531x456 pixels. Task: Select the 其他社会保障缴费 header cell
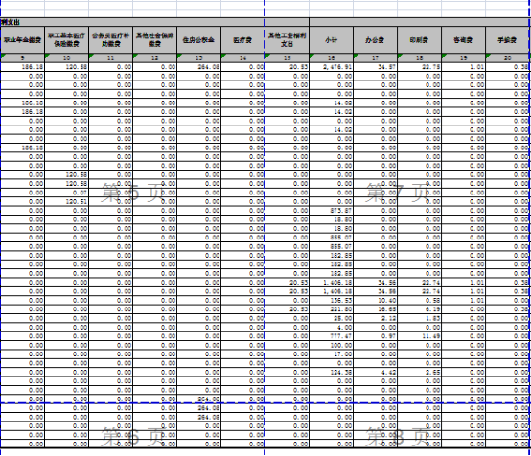154,40
